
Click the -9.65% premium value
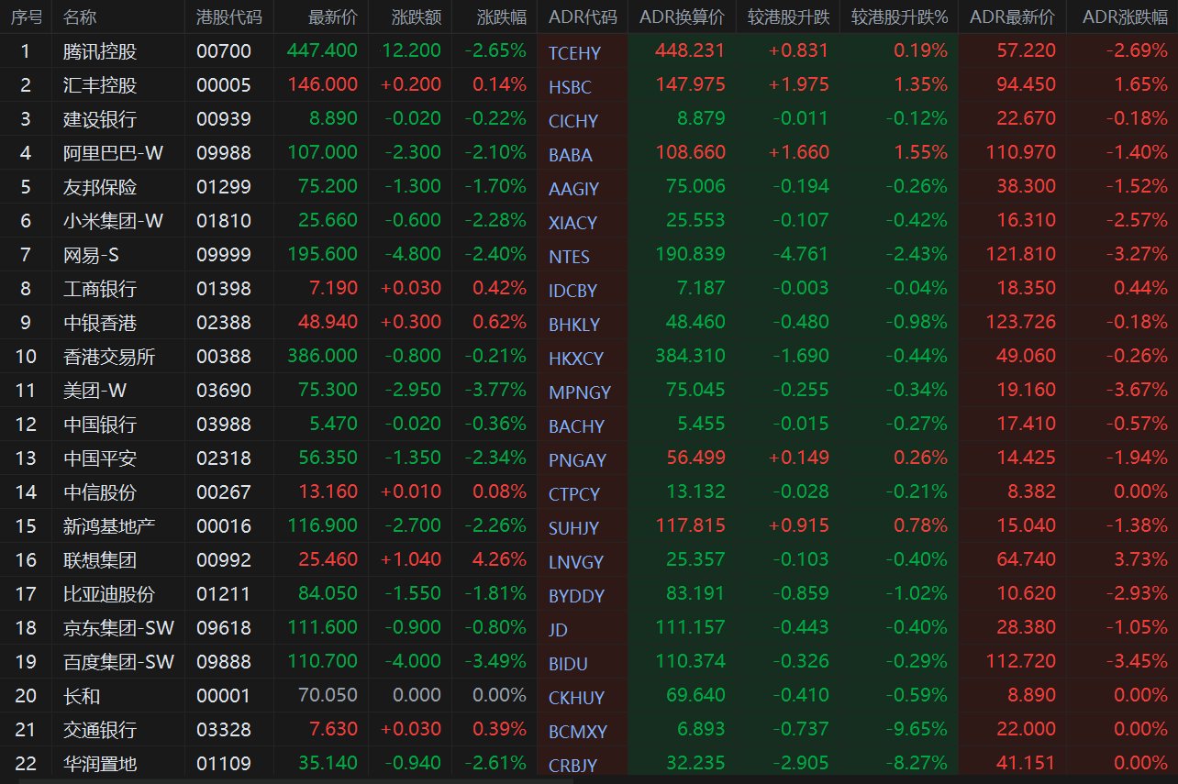pyautogui.click(x=916, y=729)
